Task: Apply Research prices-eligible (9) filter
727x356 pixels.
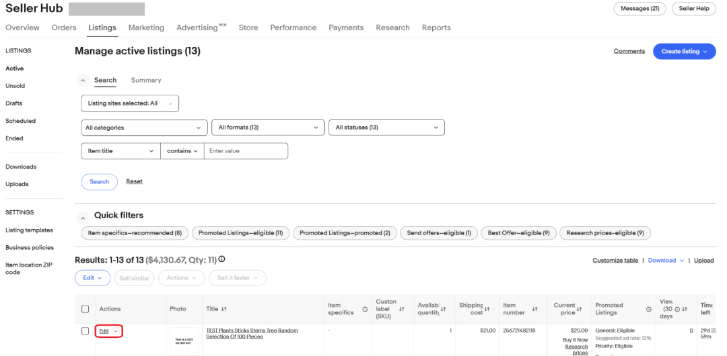Action: 605,233
